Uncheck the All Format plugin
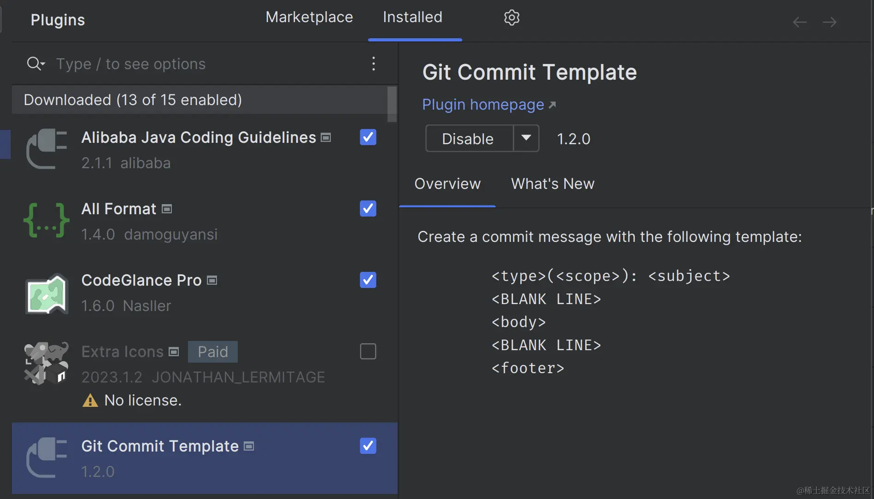 click(x=368, y=209)
